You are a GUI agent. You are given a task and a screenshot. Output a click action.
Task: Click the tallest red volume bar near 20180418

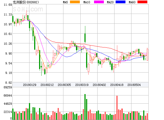(117, 108)
